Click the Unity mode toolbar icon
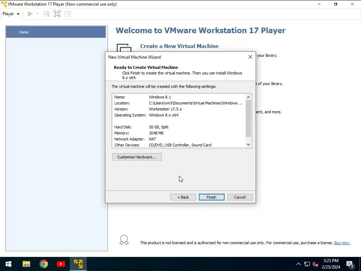This screenshot has height=271, width=361. [68, 14]
